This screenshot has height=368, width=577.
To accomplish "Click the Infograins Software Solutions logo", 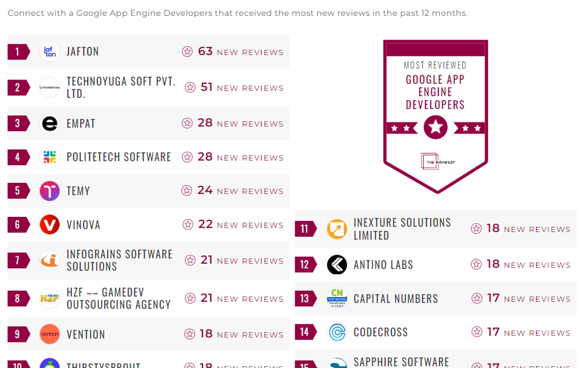I will click(50, 260).
